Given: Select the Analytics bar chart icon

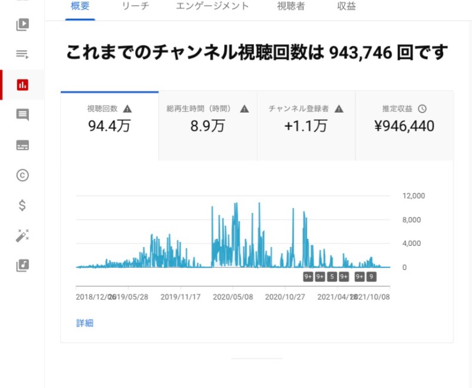Looking at the screenshot, I should click(x=22, y=85).
